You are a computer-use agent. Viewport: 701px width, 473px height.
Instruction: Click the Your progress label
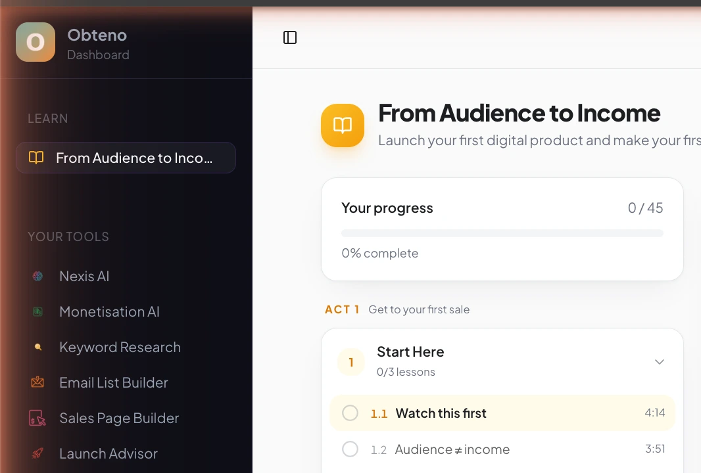point(387,208)
